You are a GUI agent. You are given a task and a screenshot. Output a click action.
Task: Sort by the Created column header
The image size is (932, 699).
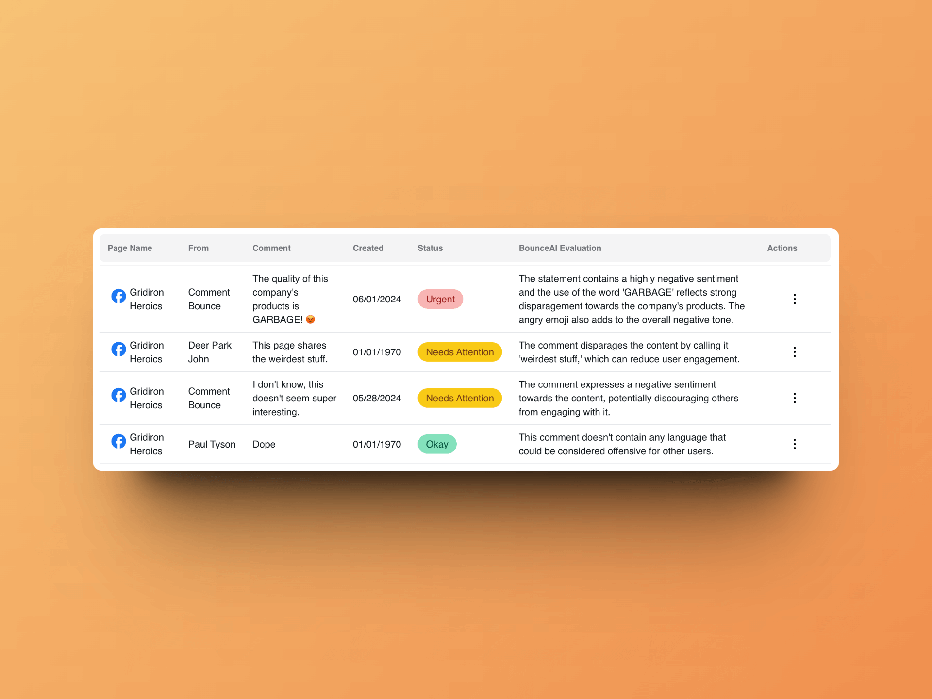tap(368, 248)
